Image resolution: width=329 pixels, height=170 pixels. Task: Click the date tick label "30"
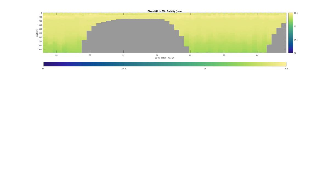(90, 55)
